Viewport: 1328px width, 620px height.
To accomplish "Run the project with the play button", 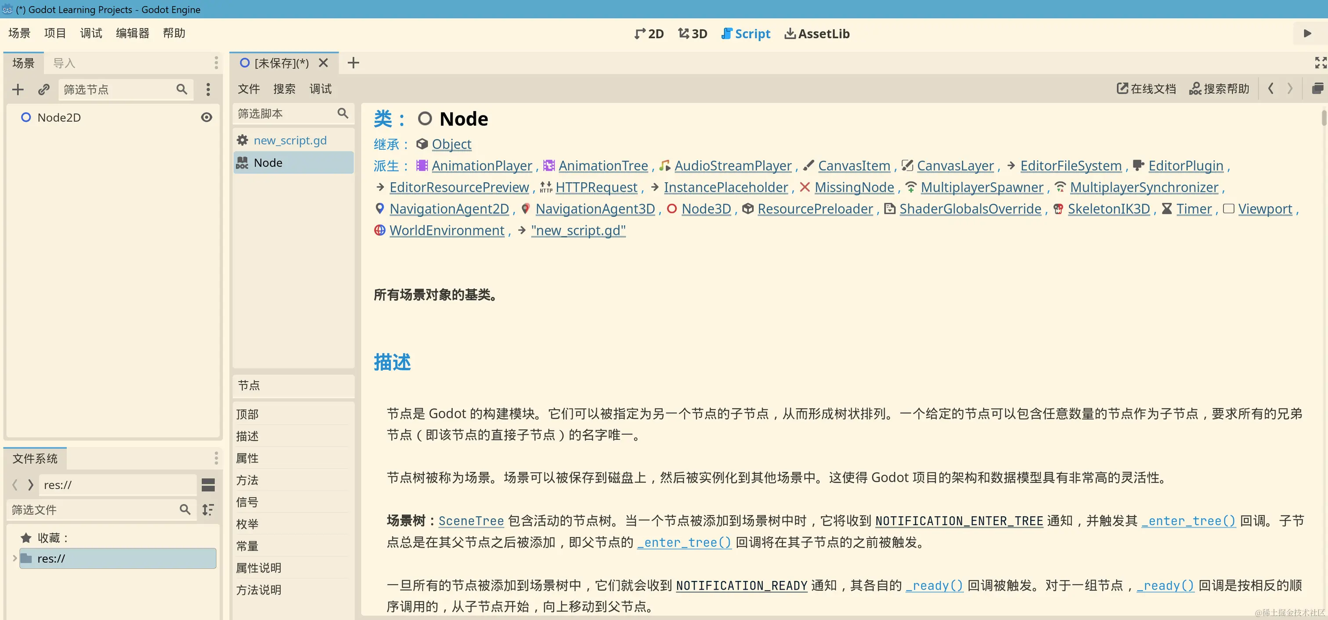I will click(x=1307, y=33).
